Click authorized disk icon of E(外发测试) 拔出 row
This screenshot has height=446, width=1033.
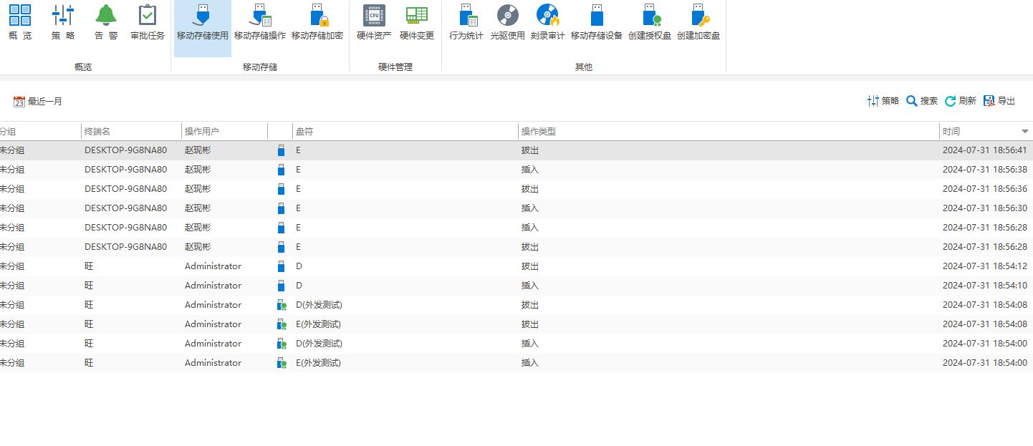pos(282,324)
